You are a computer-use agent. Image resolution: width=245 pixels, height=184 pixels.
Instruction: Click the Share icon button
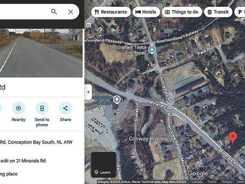(66, 108)
